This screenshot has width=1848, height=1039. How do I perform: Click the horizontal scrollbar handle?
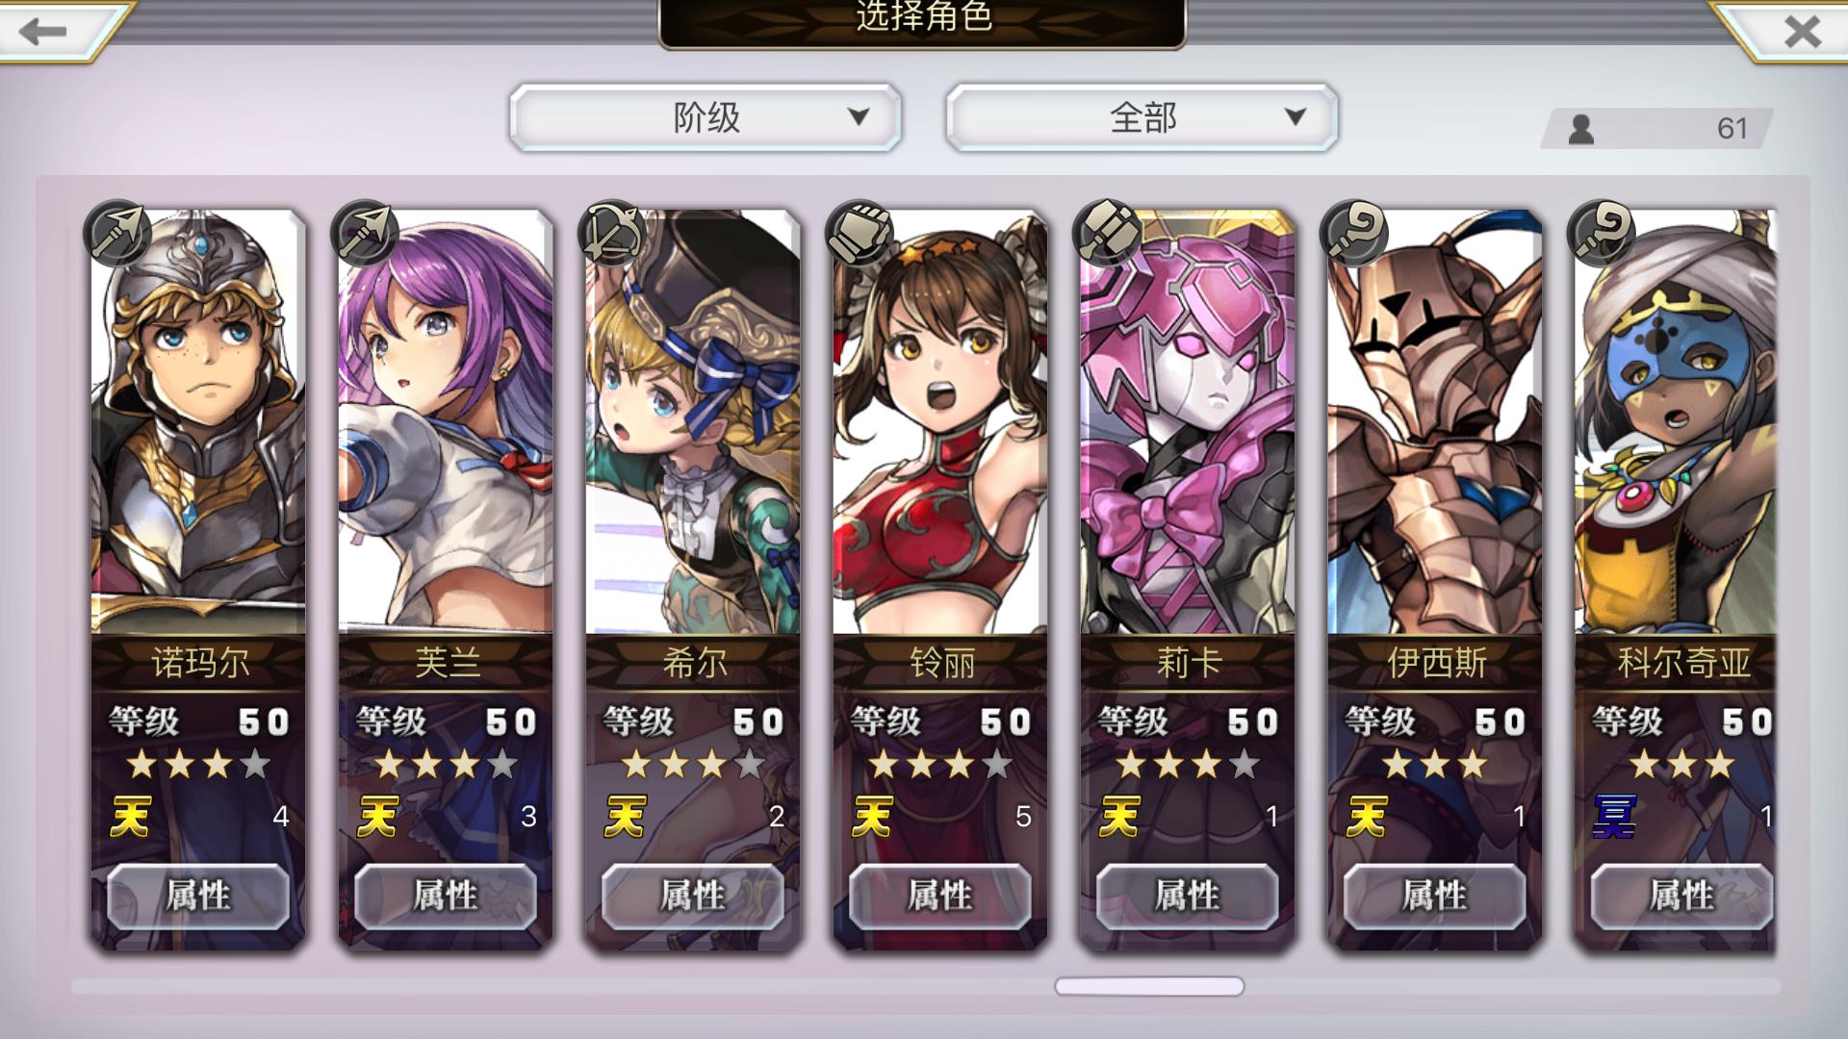1149,986
